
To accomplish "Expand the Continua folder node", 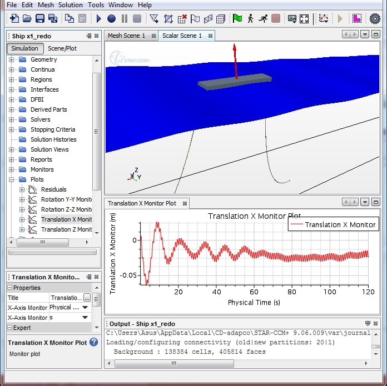I will click(x=11, y=70).
